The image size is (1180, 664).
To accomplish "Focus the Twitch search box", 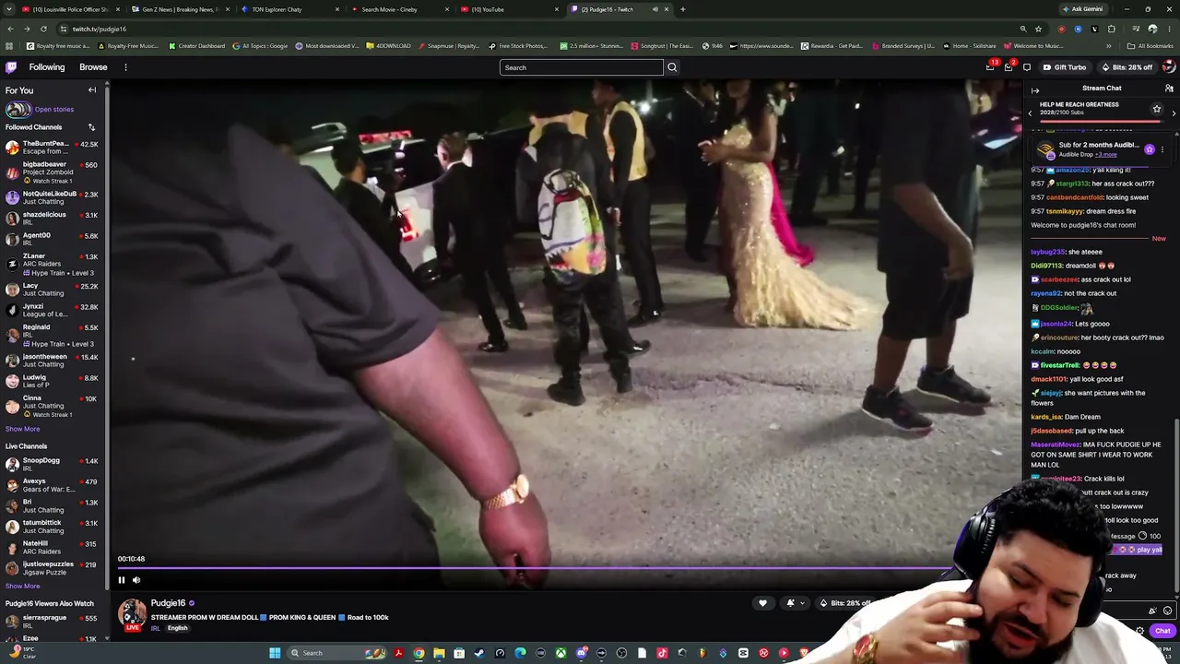I will pyautogui.click(x=581, y=67).
